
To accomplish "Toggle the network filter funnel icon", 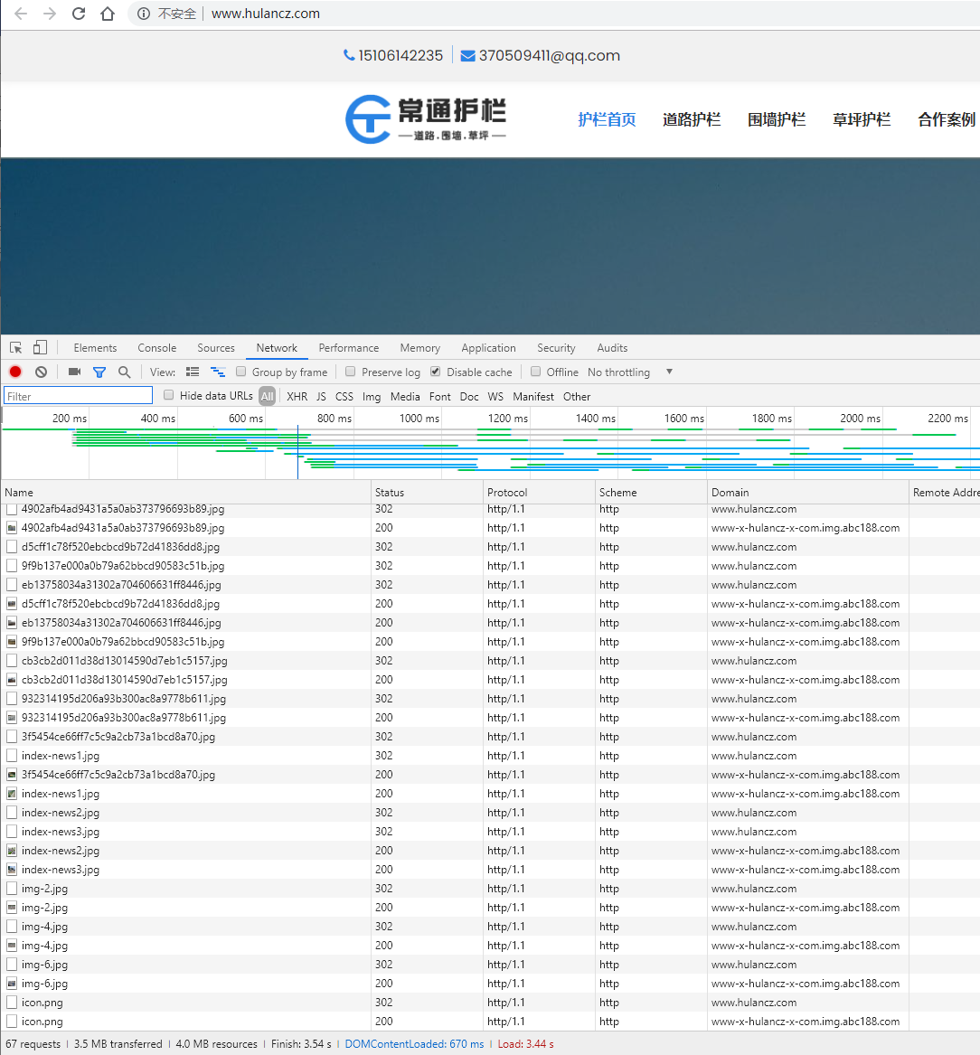I will [99, 372].
